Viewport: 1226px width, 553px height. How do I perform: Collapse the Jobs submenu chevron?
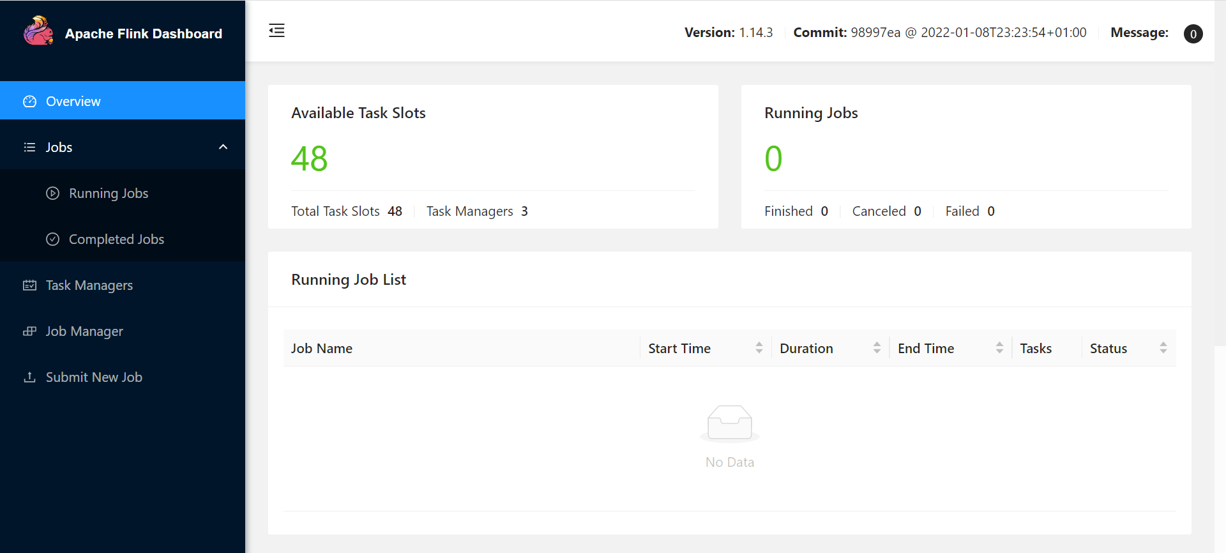[223, 147]
